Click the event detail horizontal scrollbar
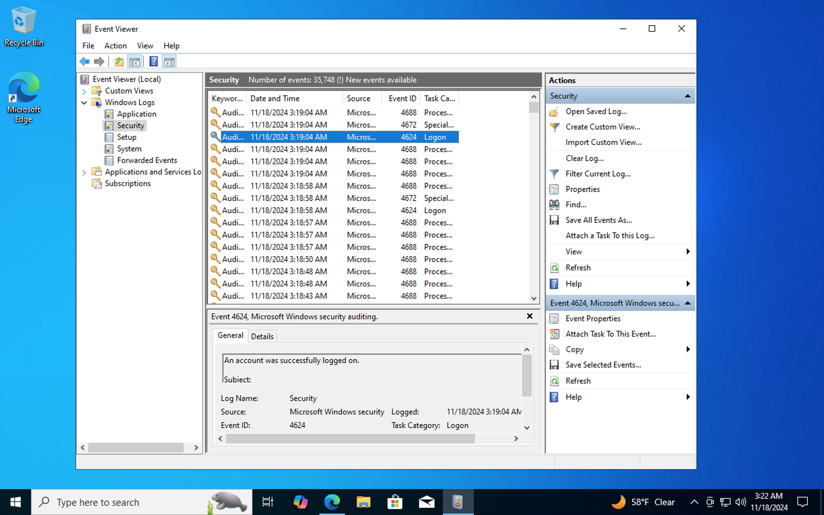The image size is (824, 515). click(350, 439)
